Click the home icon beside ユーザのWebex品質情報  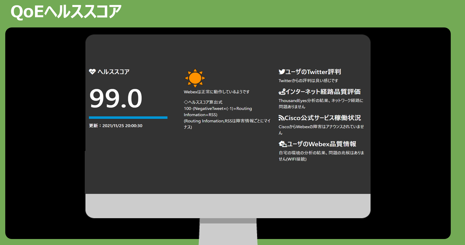pyautogui.click(x=282, y=144)
